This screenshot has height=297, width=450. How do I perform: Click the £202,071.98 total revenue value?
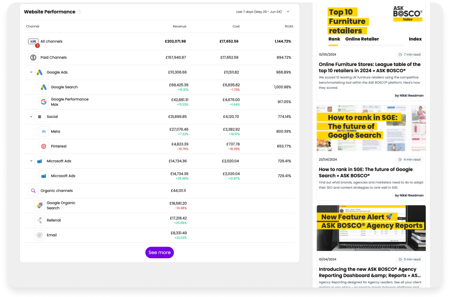tap(175, 41)
